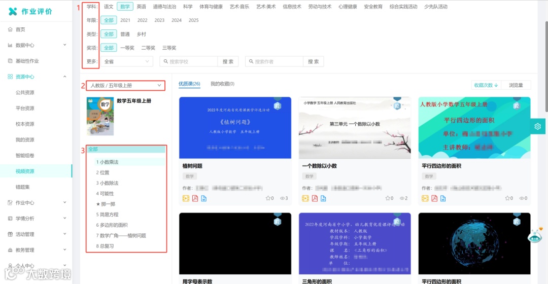Click 搜索 button next to author field

coord(313,61)
